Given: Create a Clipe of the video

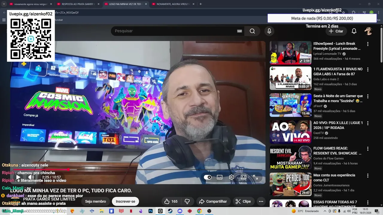Looking at the screenshot, I should click(x=243, y=202).
